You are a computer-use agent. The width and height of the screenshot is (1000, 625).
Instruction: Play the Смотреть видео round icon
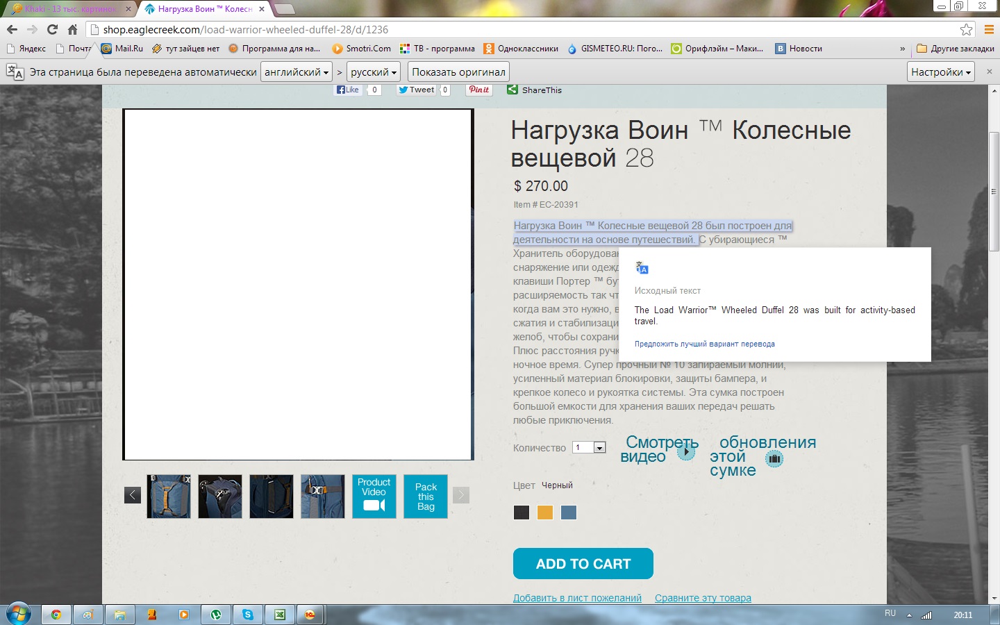(686, 451)
